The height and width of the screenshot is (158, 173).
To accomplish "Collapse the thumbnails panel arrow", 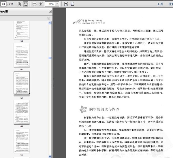I will [x=50, y=11].
